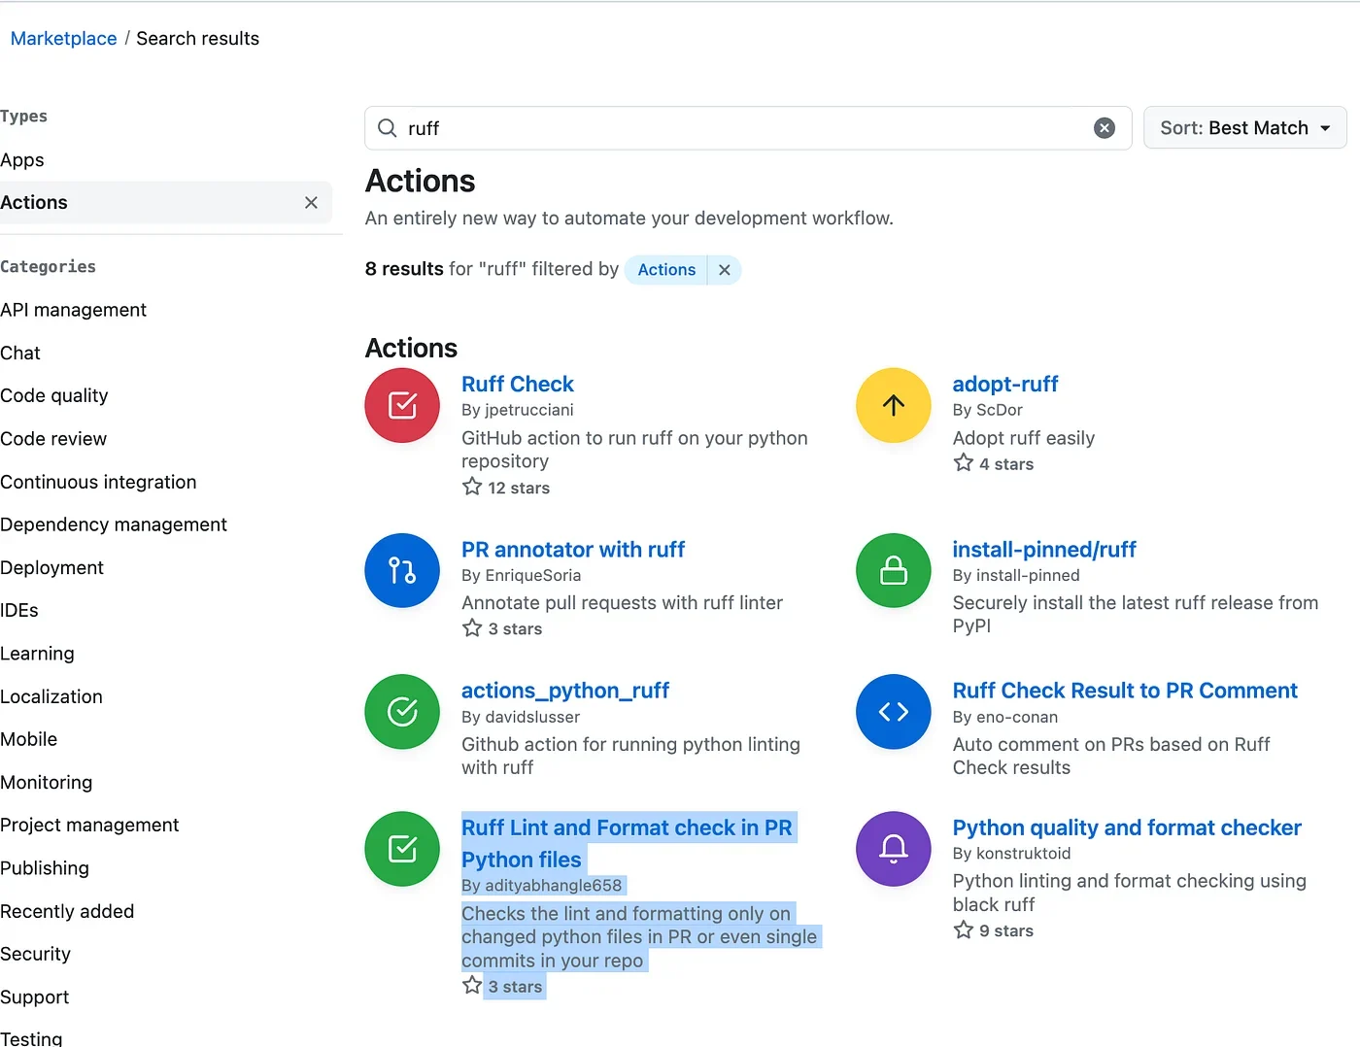Image resolution: width=1360 pixels, height=1047 pixels.
Task: Go to the Marketplace breadcrumb link
Action: click(63, 39)
